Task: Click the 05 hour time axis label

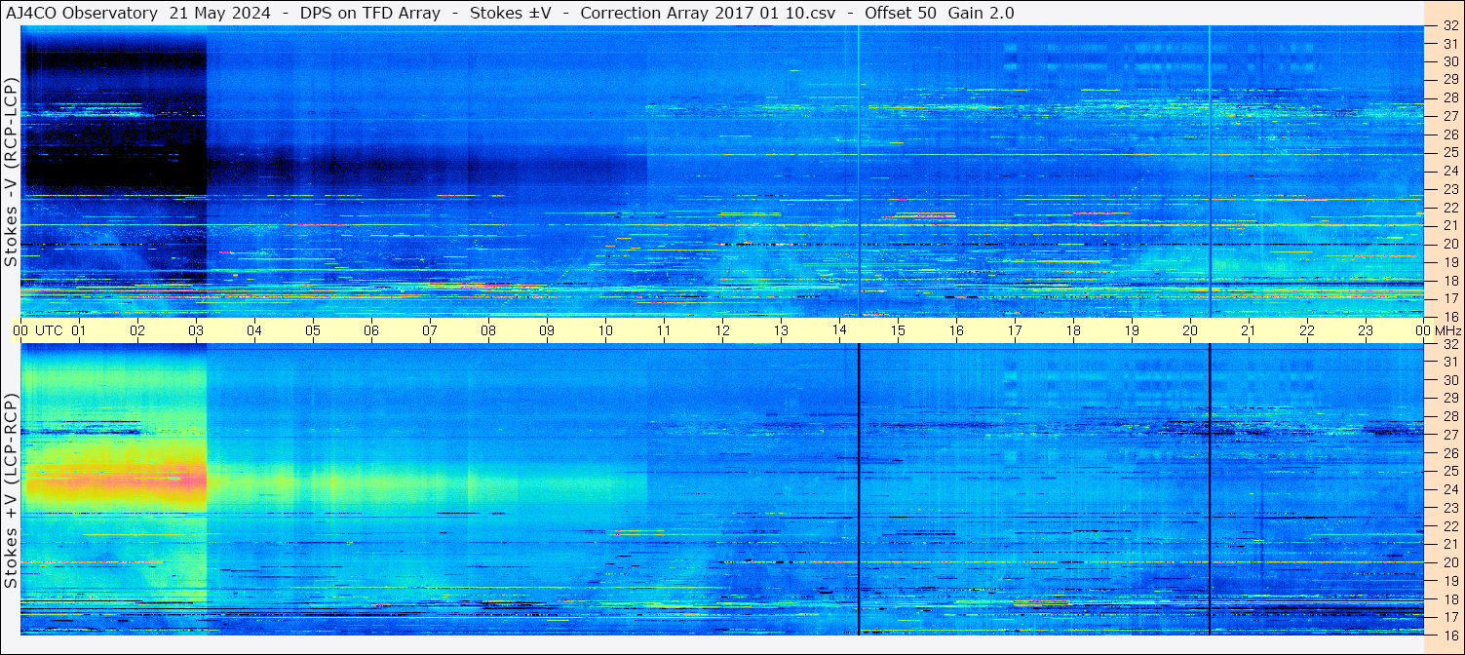Action: 313,330
